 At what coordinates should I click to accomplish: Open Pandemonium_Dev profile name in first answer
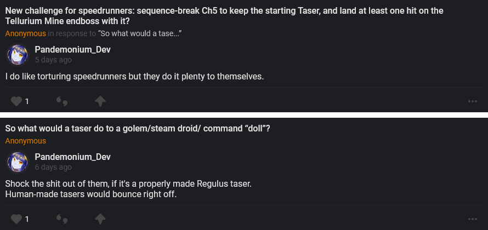coord(72,50)
